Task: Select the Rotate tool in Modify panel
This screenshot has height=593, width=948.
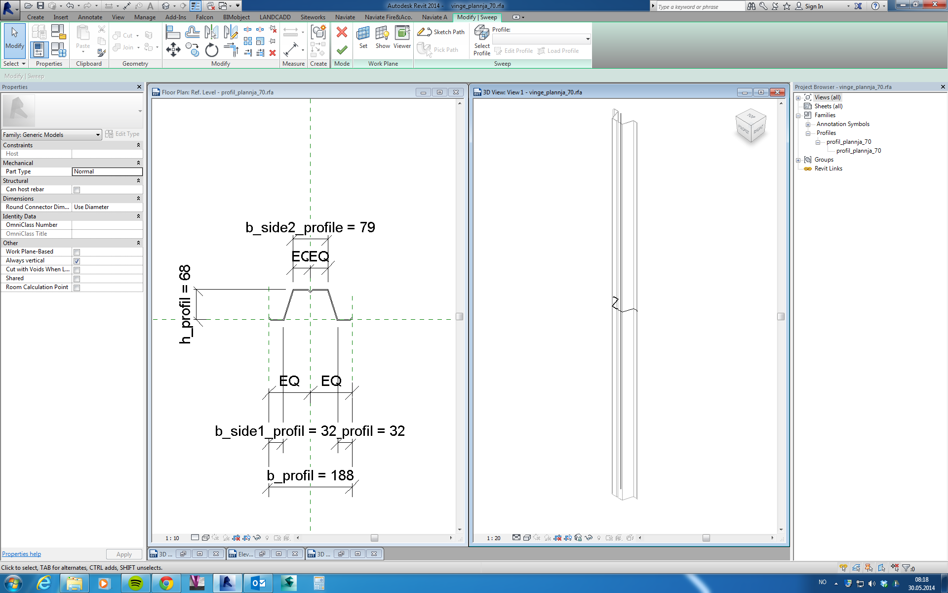Action: 211,50
